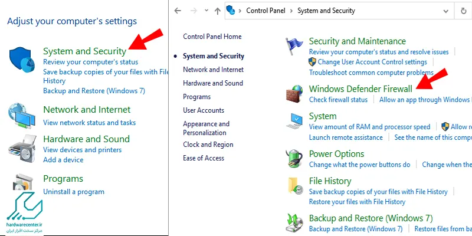Click the System and Security shield icon

point(21,58)
